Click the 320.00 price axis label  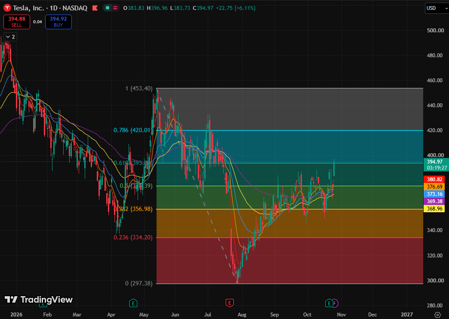pyautogui.click(x=434, y=255)
